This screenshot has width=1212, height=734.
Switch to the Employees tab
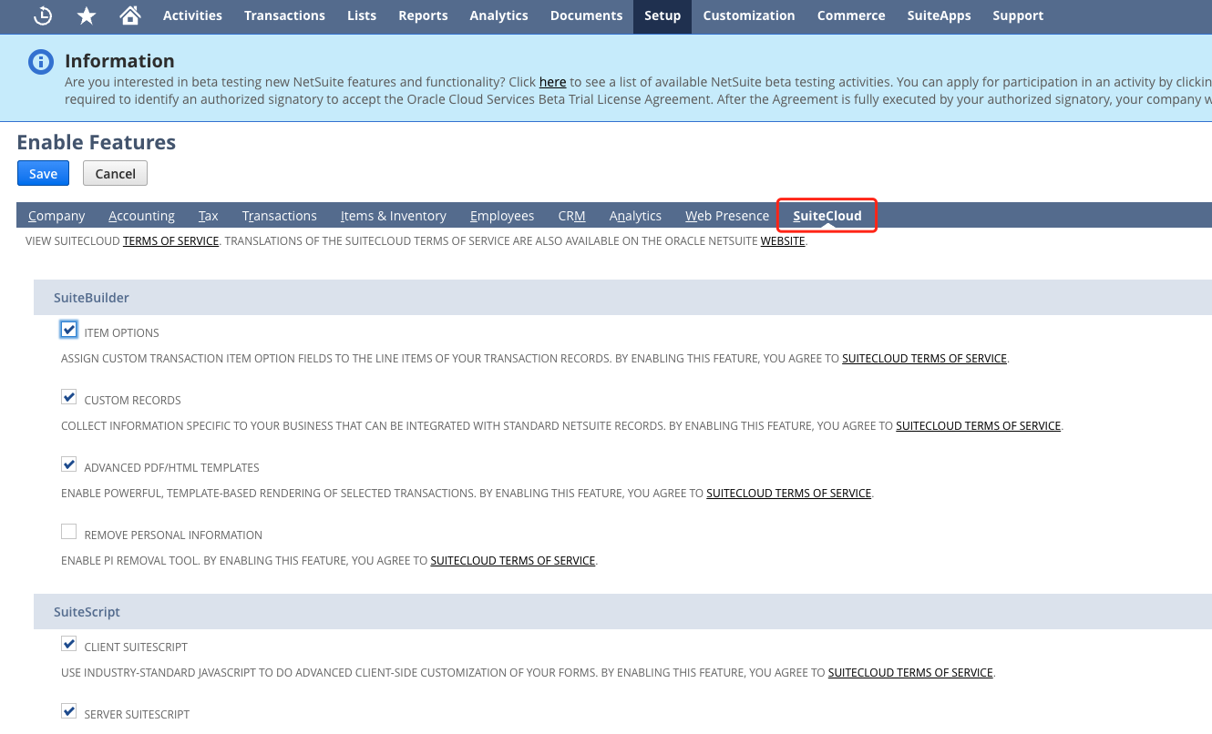(x=502, y=216)
